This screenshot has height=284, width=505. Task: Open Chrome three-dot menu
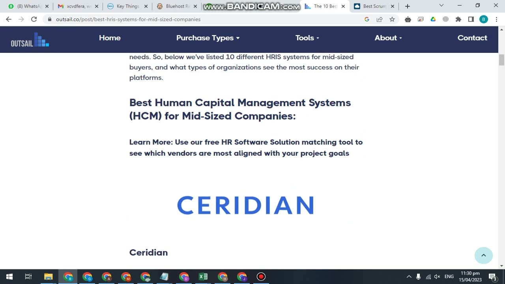(496, 19)
